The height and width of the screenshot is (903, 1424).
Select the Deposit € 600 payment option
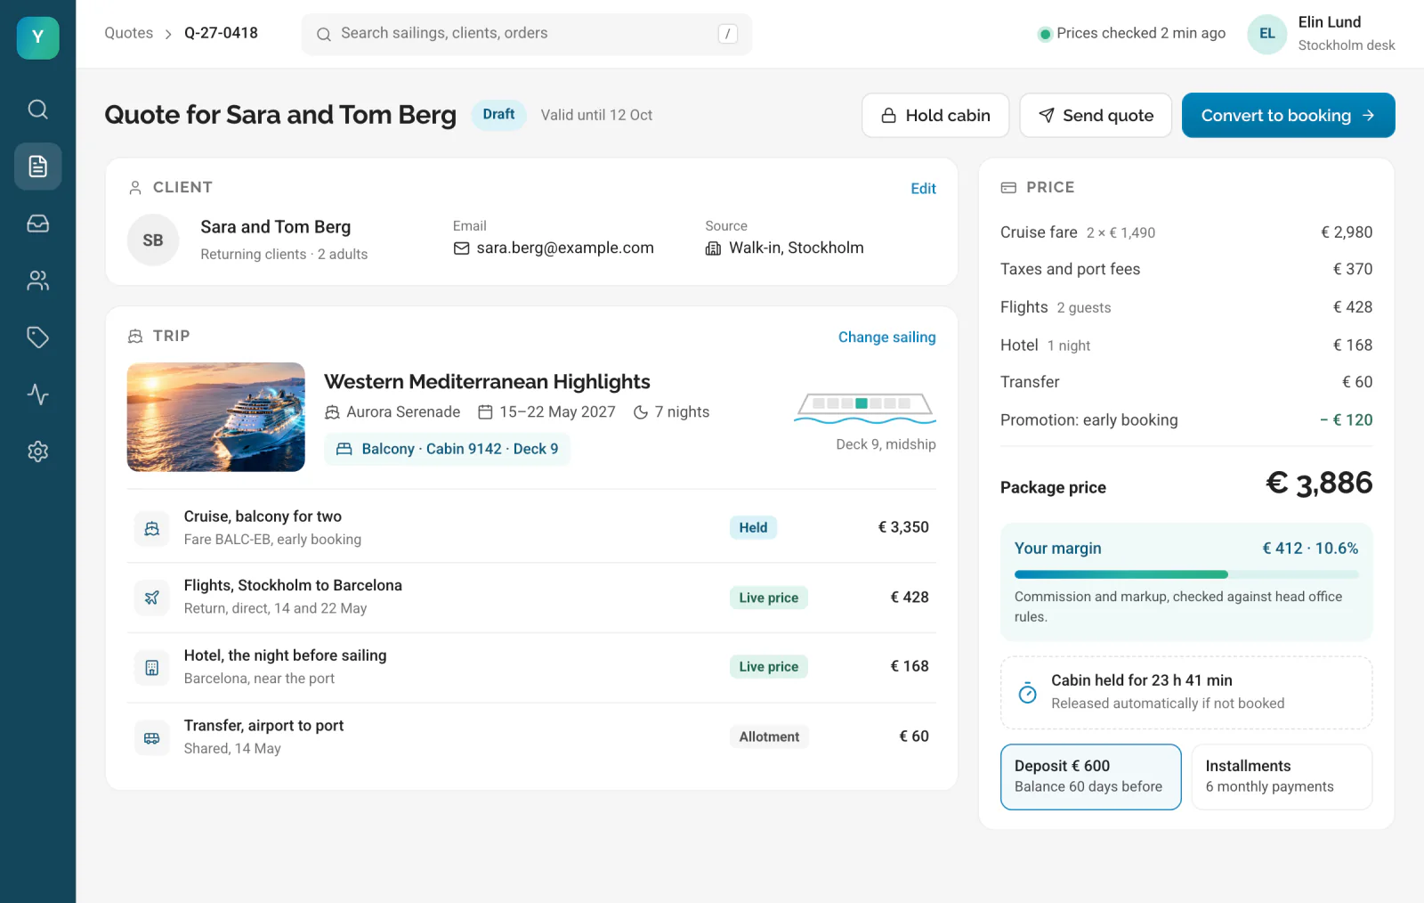point(1091,777)
